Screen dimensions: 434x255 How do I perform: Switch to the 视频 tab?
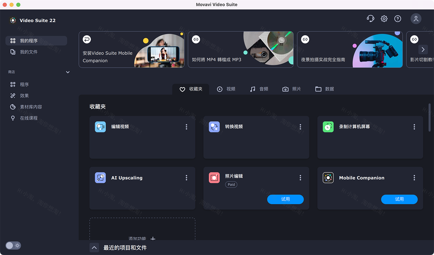(226, 89)
